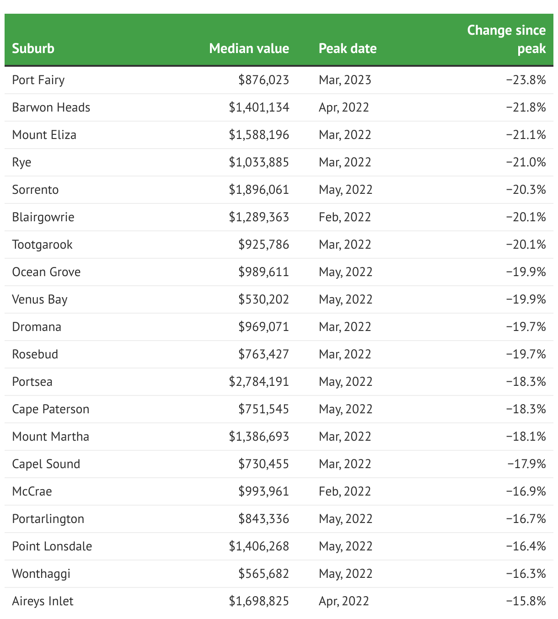This screenshot has width=558, height=619.
Task: Click the Peak date column header
Action: tap(348, 48)
